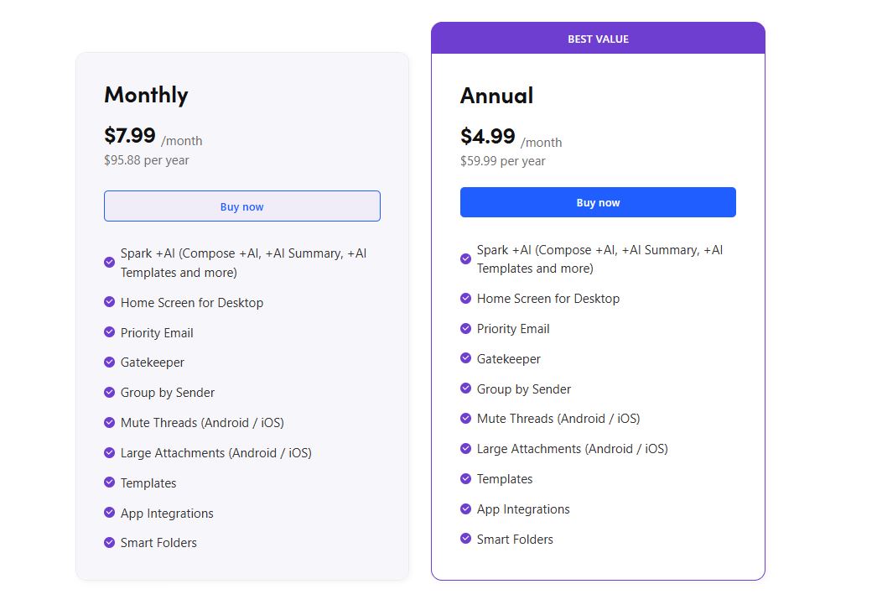Click the App Integrations checkmark on Monthly plan
Viewport: 877px width, 605px height.
pos(109,513)
